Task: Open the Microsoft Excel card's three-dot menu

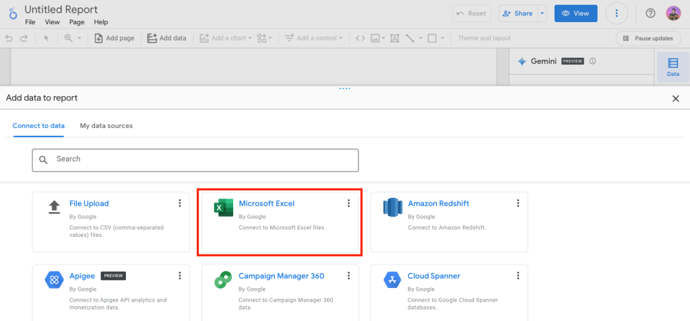Action: click(x=348, y=203)
